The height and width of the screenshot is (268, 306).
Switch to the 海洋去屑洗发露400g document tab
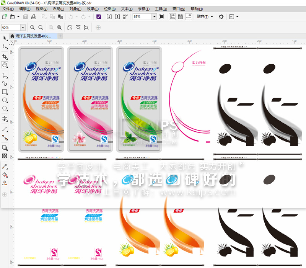33,36
